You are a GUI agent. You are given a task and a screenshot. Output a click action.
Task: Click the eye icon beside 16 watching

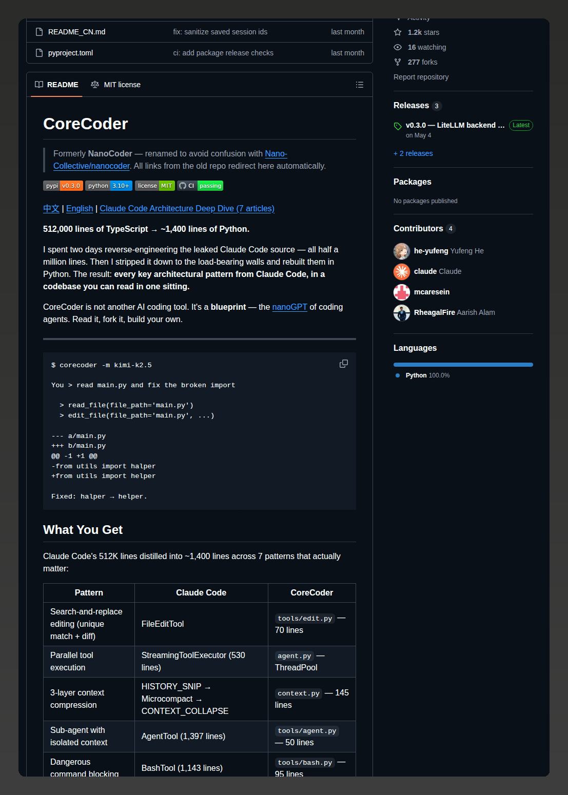point(398,47)
